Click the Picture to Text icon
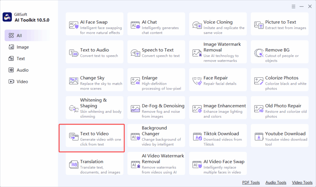 259,25
